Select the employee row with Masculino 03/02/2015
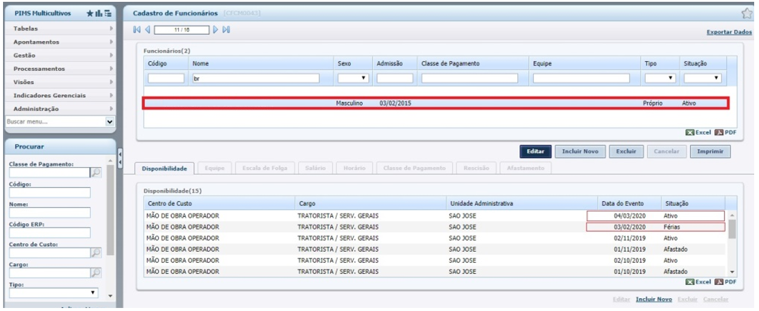 click(x=435, y=103)
